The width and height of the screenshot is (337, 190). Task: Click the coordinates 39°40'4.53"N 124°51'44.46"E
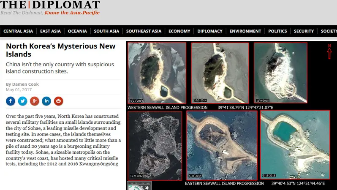tap(298, 184)
